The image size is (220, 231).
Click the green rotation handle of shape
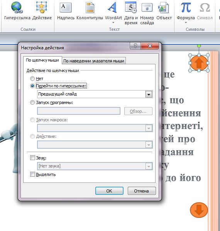click(199, 46)
